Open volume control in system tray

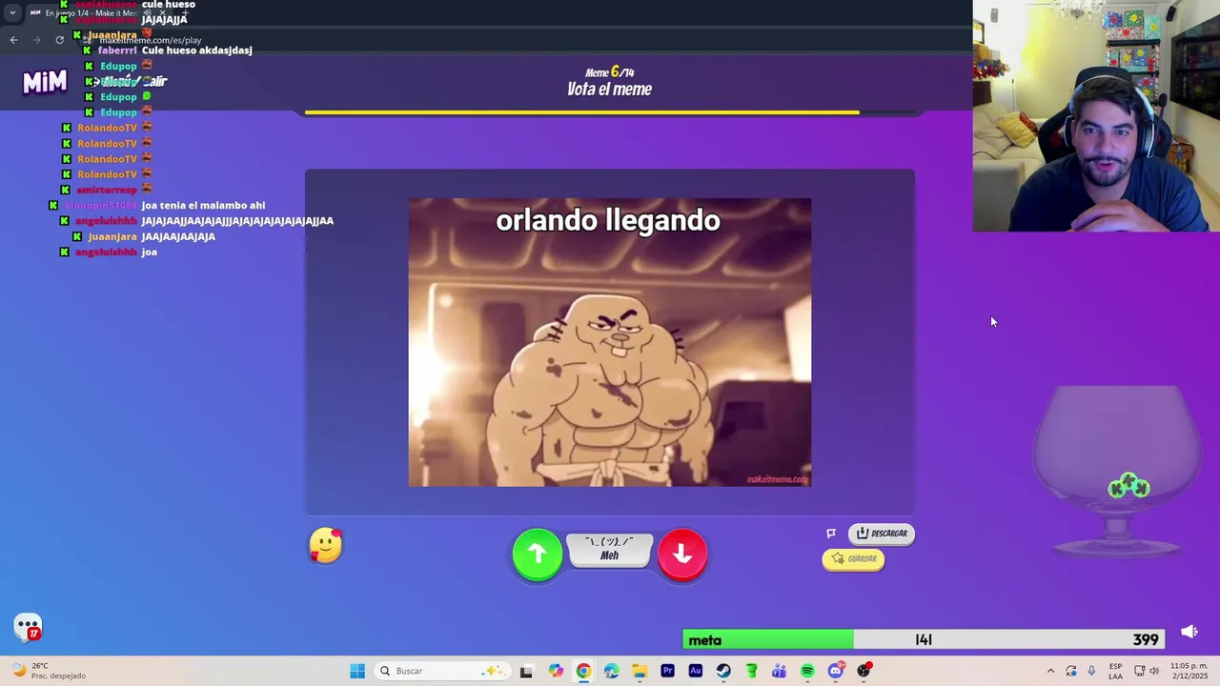(1154, 671)
